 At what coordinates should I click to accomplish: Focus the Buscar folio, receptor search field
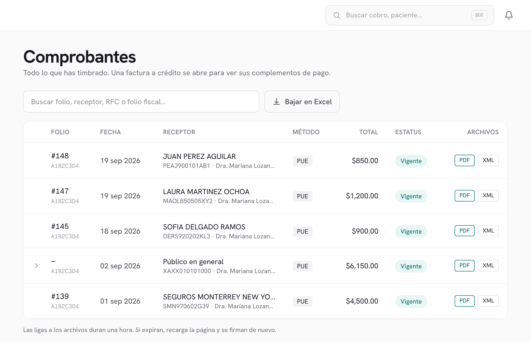coord(141,102)
